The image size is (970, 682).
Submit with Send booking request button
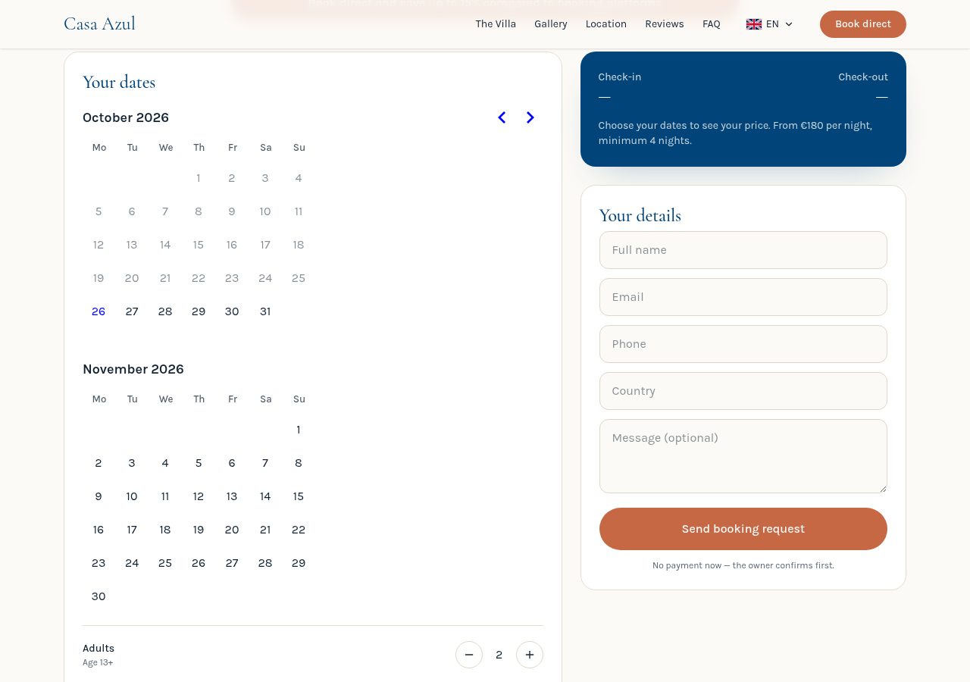click(x=743, y=529)
